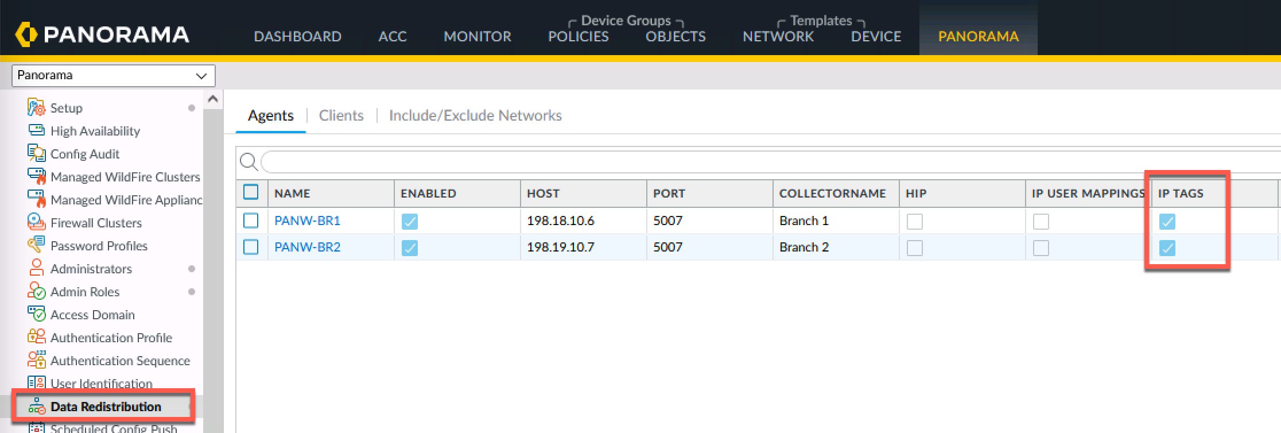Screen dimensions: 1281x433
Task: Toggle the select-all checkbox in header
Action: click(251, 192)
